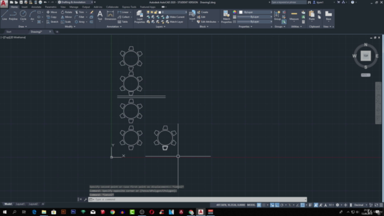Click the Fillet tool

tap(80, 17)
